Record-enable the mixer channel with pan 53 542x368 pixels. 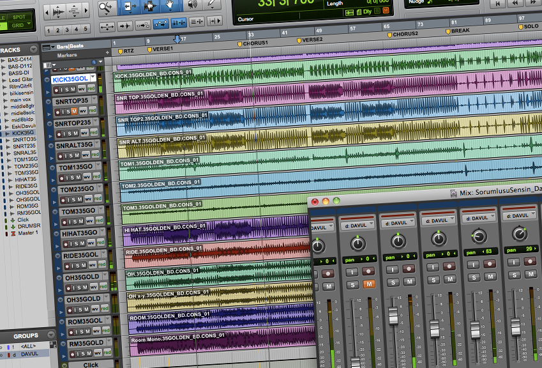point(490,264)
